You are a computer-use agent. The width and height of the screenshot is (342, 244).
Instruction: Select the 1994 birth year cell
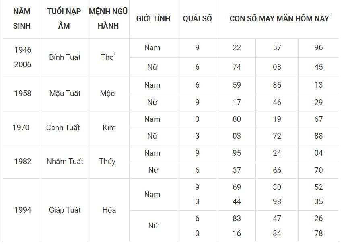click(23, 210)
